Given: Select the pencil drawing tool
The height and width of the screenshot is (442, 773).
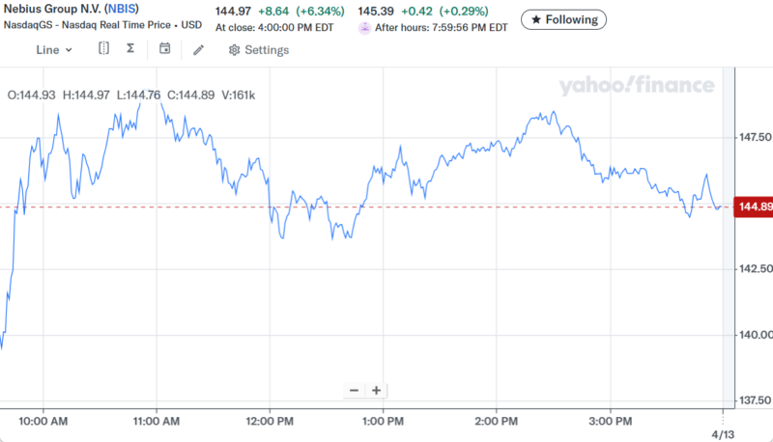Looking at the screenshot, I should (199, 49).
